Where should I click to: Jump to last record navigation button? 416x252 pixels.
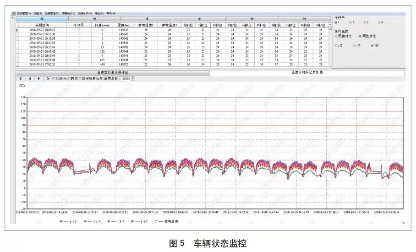point(304,19)
